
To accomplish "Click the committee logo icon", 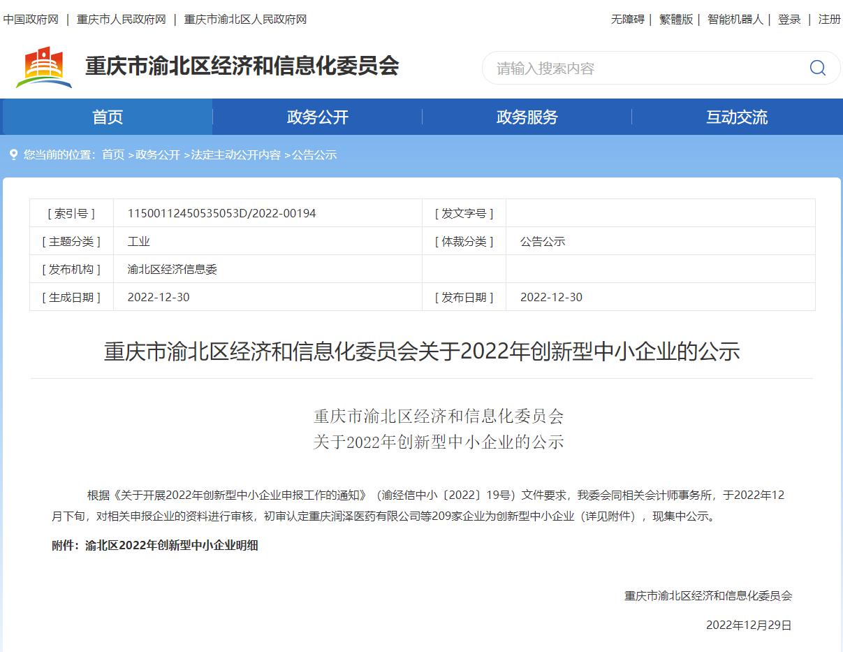I will click(43, 66).
